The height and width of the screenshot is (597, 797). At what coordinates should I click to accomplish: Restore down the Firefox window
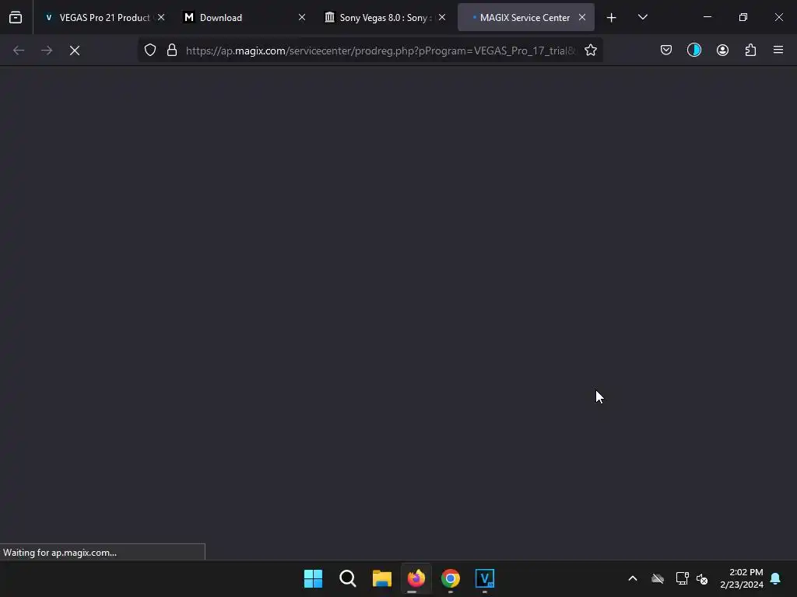coord(743,17)
